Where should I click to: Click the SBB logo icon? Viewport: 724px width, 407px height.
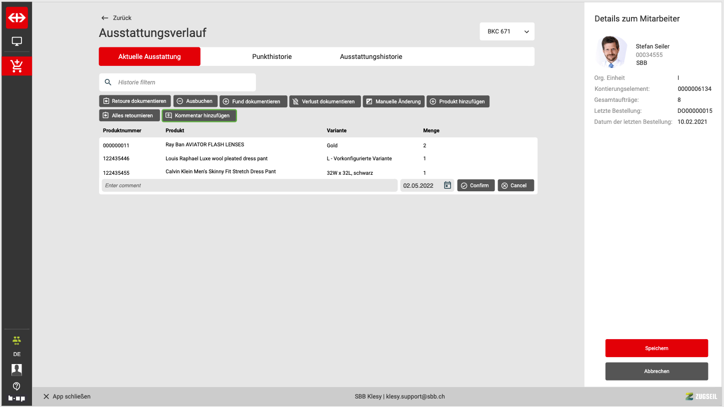[x=16, y=17]
